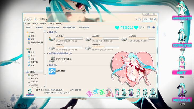This screenshot has width=194, height=109.
Task: Open the 帮助(H) menu
Action: [x=59, y=24]
